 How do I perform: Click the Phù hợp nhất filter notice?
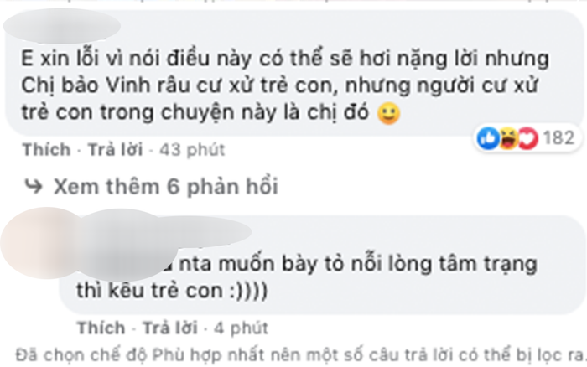300,355
